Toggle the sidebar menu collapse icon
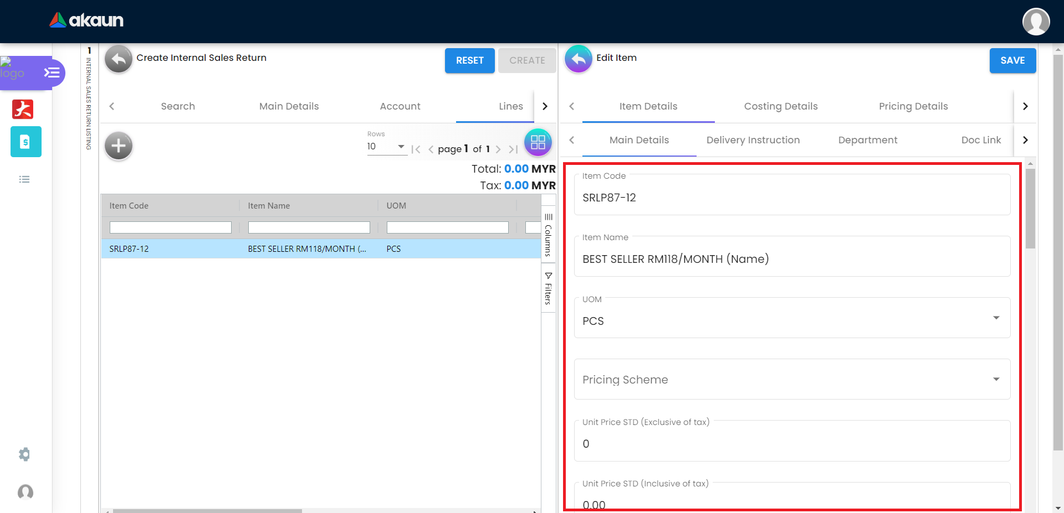 coord(52,72)
